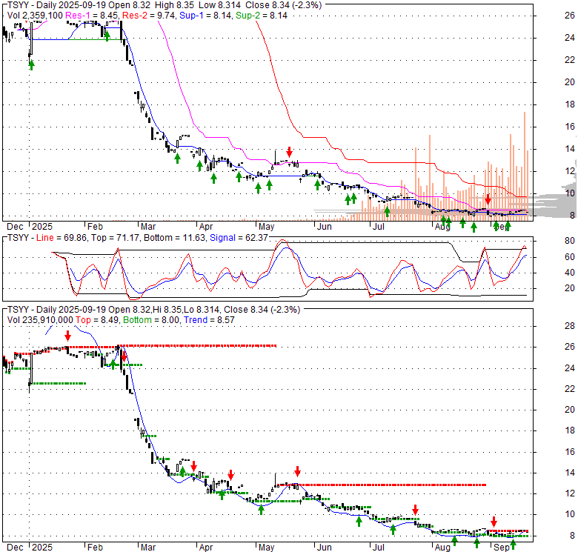Image resolution: width=578 pixels, height=552 pixels.
Task: Click the green up arrow in February on top chart
Action: 107,35
